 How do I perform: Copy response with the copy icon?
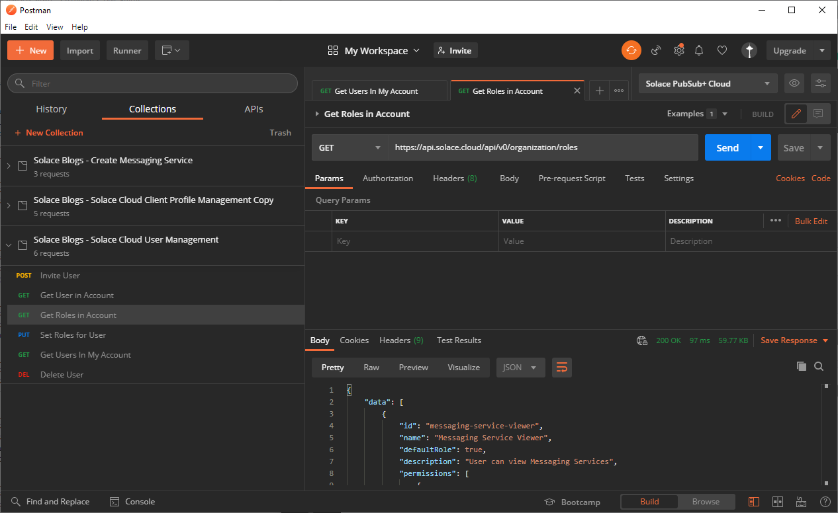(801, 366)
